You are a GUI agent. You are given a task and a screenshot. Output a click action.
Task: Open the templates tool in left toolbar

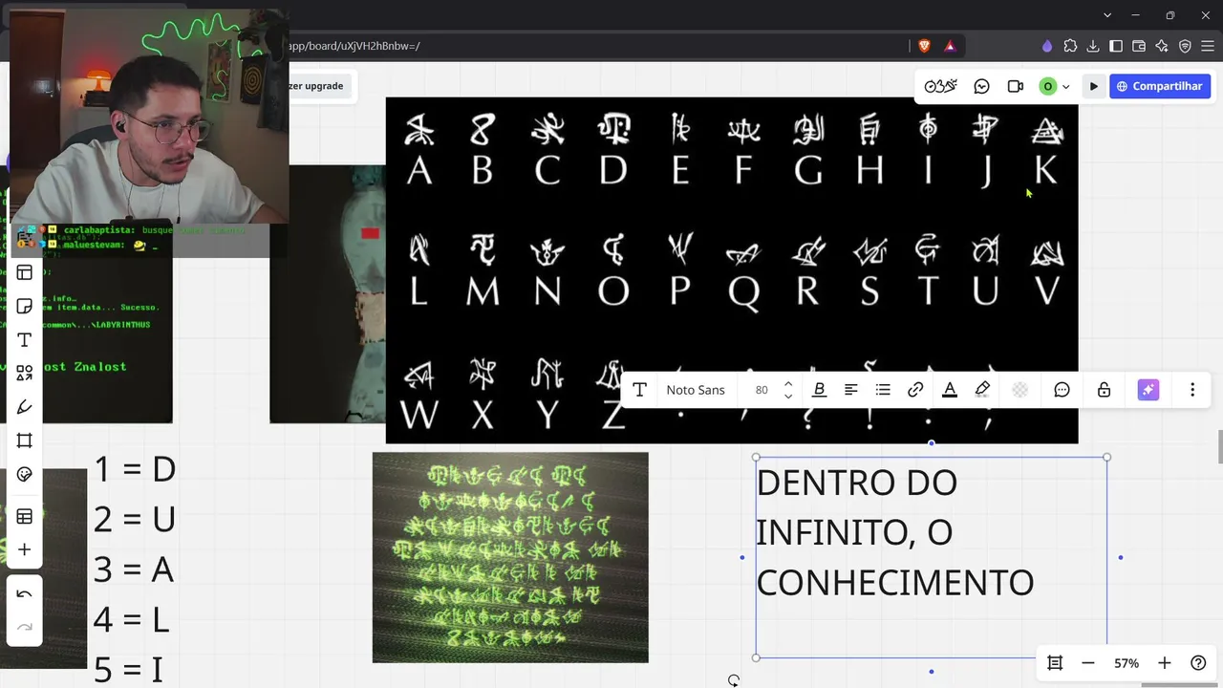pyautogui.click(x=25, y=273)
